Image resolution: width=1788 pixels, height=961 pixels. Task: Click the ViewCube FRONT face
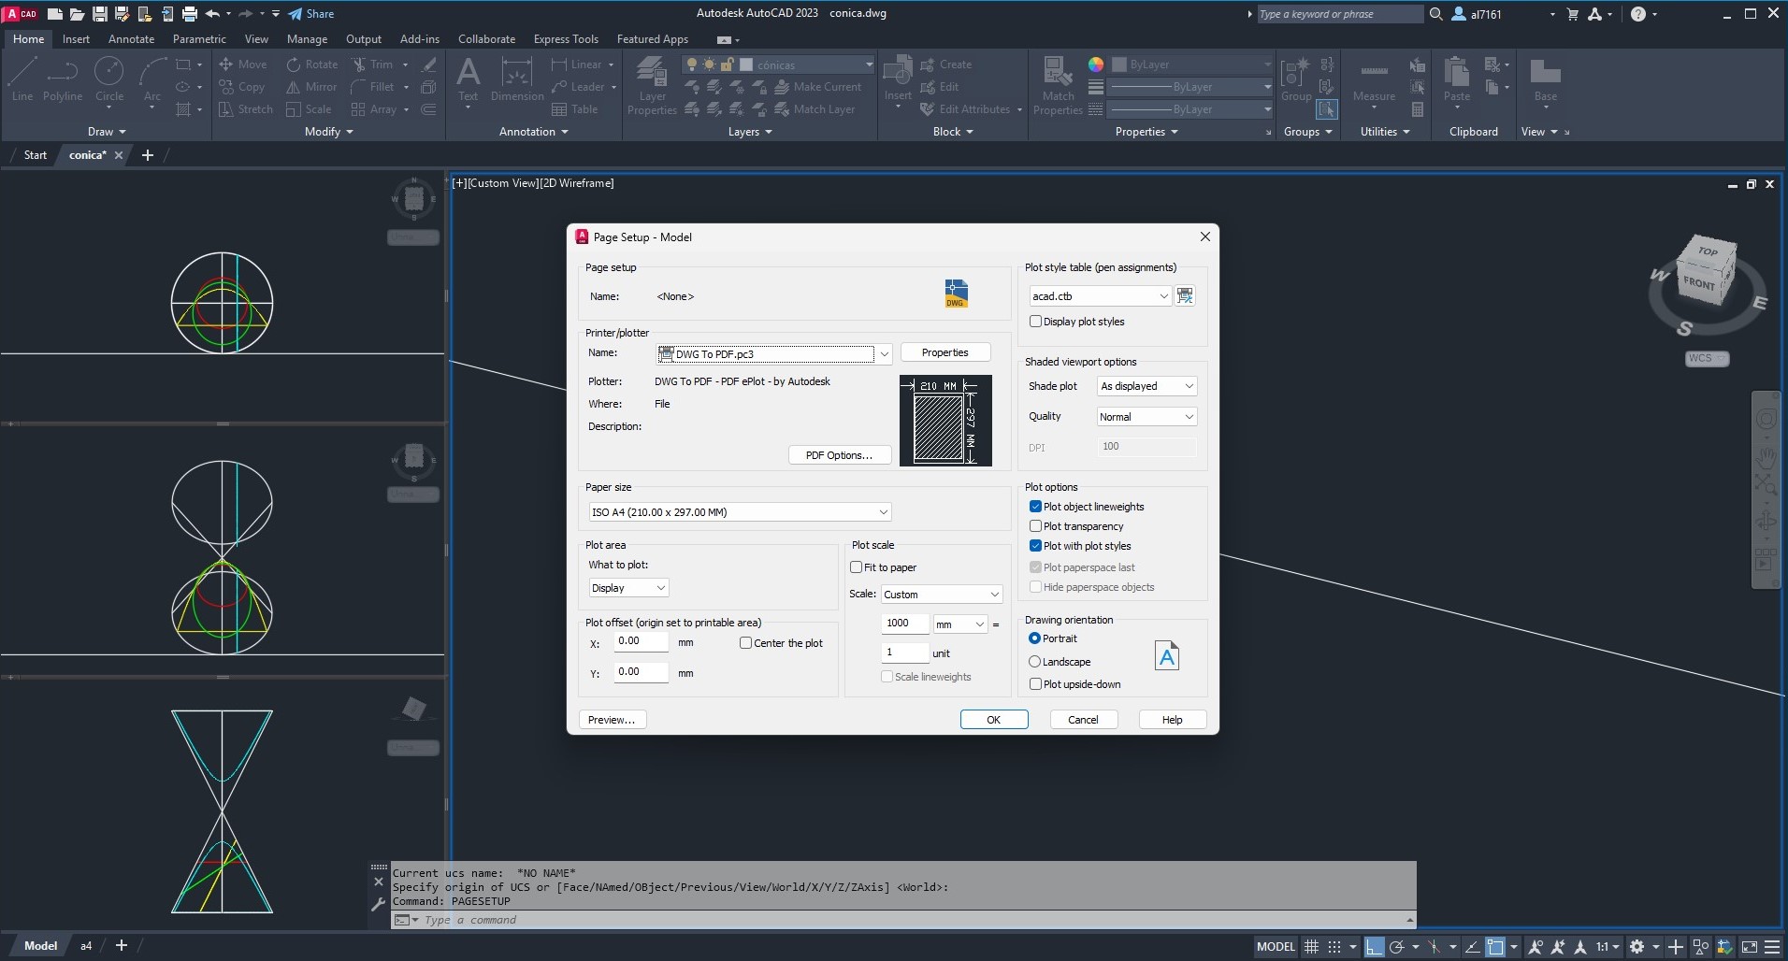pyautogui.click(x=1698, y=282)
